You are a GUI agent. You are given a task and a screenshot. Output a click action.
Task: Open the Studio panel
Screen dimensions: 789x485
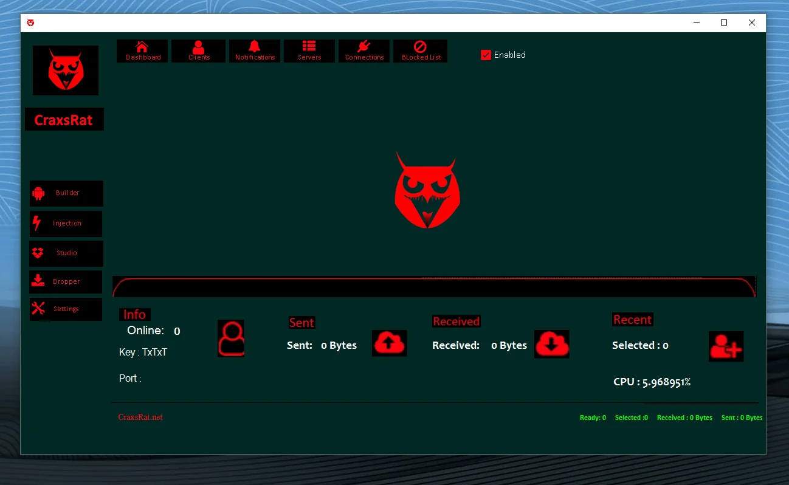pyautogui.click(x=66, y=253)
